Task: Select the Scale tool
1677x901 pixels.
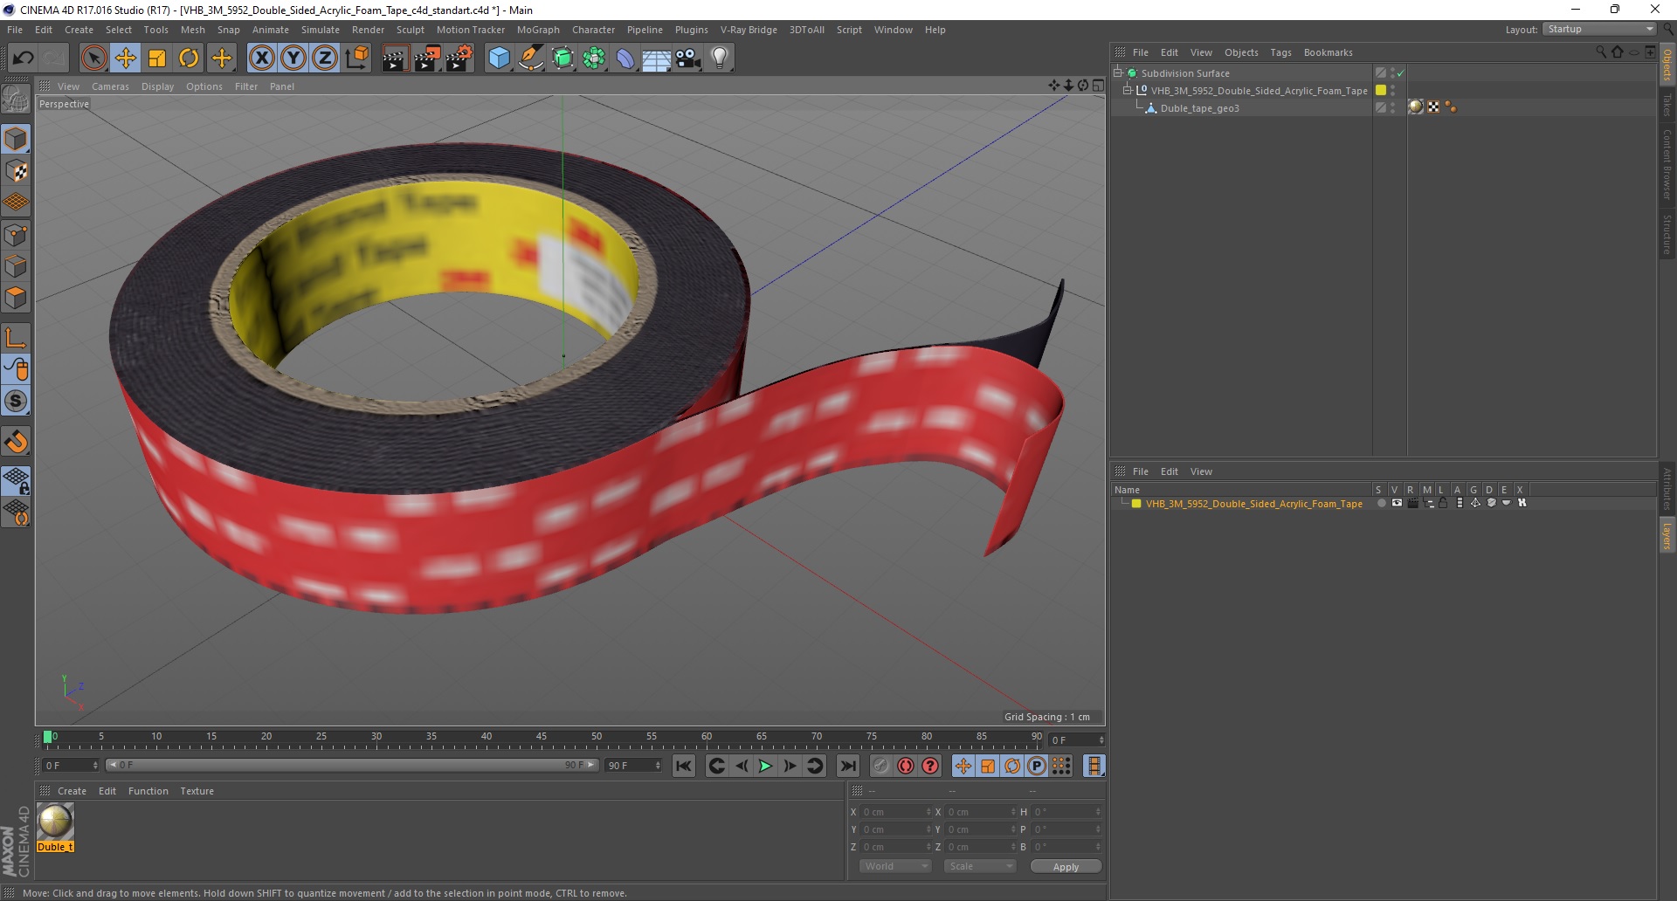Action: (157, 58)
